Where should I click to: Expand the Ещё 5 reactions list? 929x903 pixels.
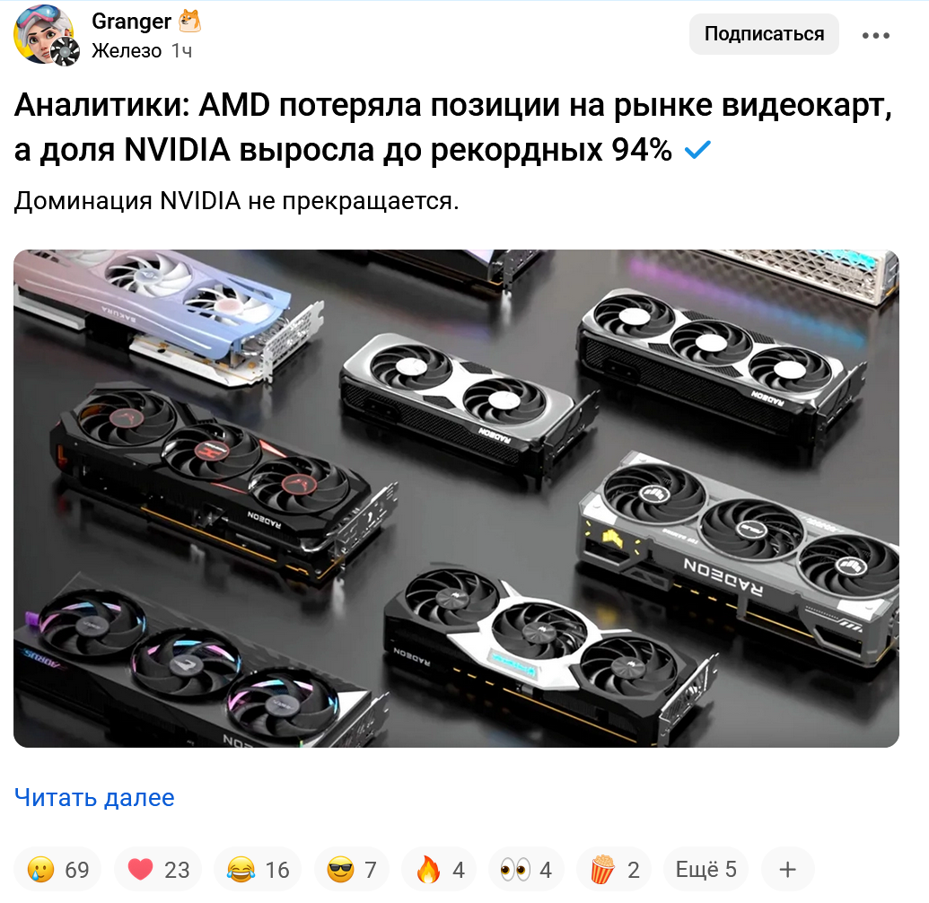point(706,870)
